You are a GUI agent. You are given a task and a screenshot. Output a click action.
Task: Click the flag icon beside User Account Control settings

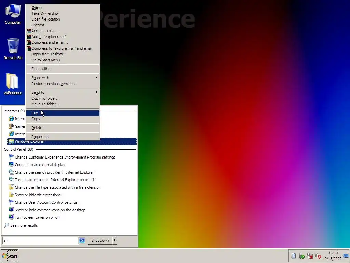(x=11, y=202)
